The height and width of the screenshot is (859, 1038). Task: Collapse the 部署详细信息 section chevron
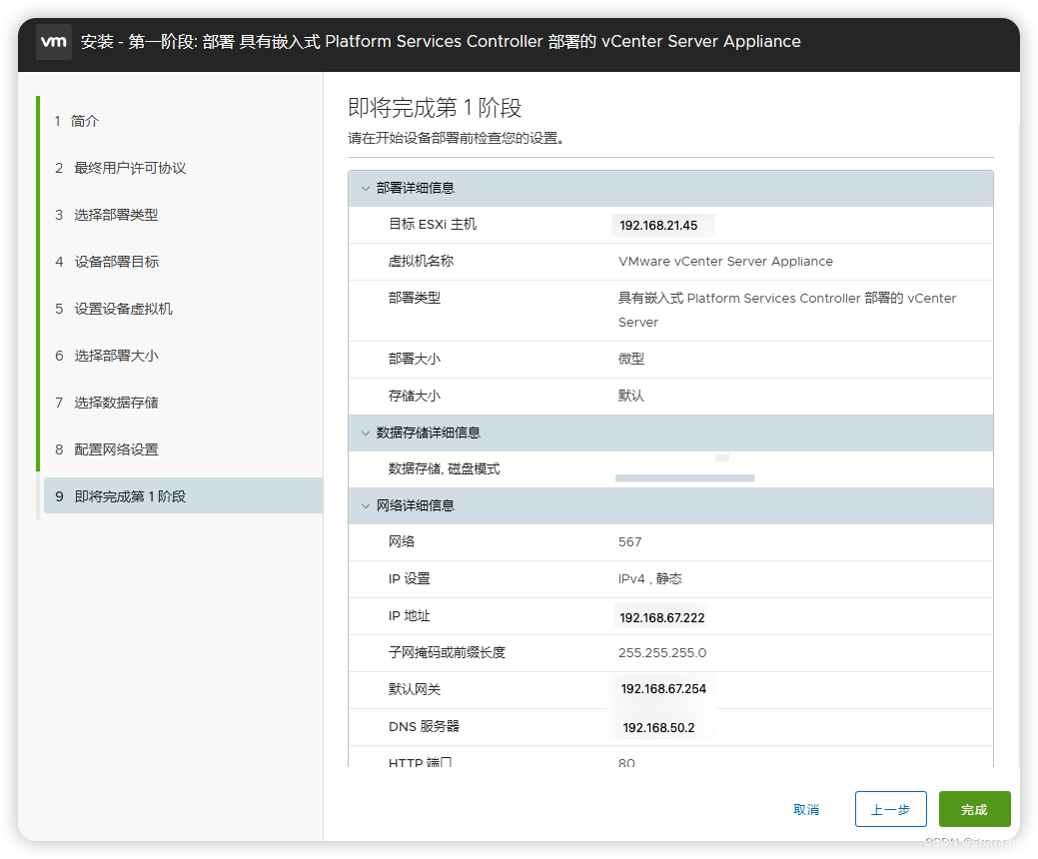tap(366, 189)
